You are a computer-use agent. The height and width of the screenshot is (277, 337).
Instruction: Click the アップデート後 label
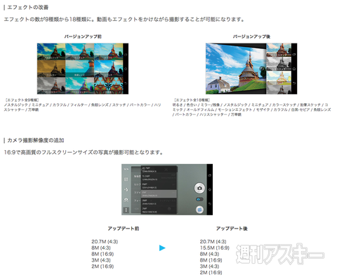(232, 229)
